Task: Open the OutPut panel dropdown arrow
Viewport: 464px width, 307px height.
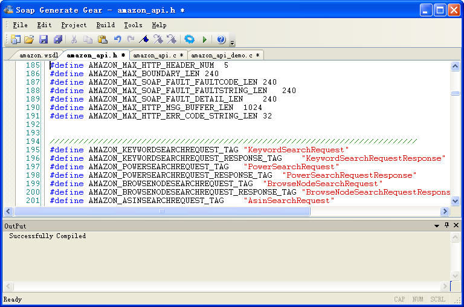Action: (437, 225)
